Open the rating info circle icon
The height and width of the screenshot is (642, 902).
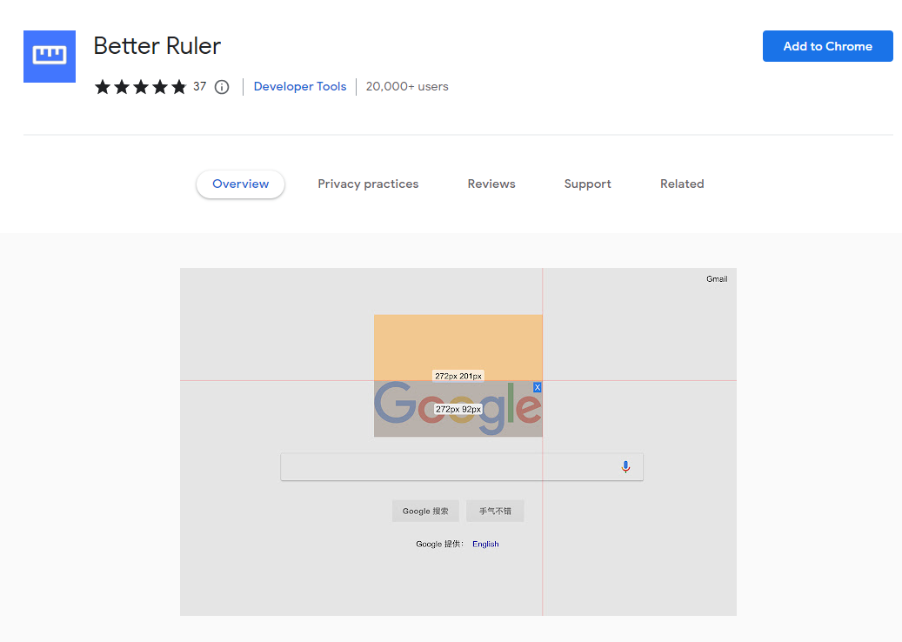click(x=222, y=87)
